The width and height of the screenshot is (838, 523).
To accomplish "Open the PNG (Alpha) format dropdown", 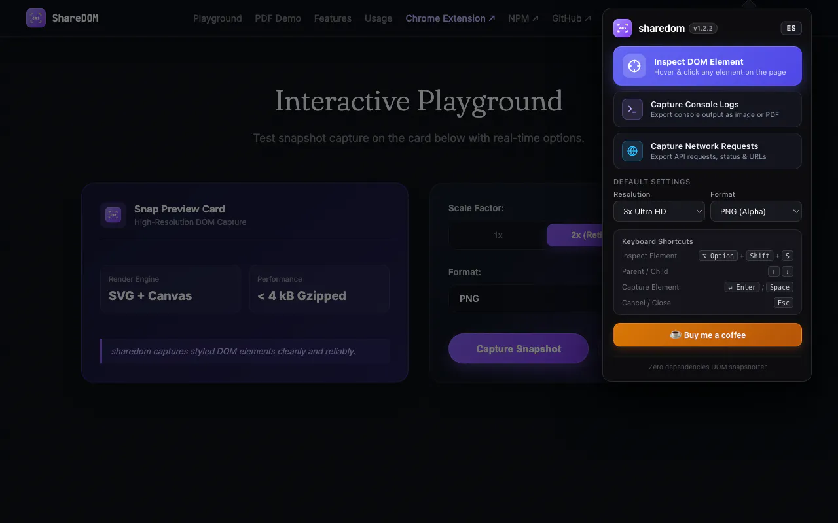I will (756, 211).
